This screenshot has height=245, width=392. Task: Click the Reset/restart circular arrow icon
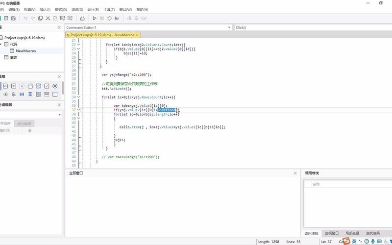109,18
